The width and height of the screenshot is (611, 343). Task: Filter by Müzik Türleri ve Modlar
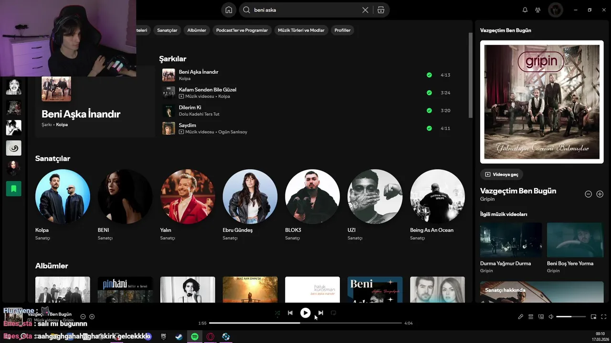point(301,30)
